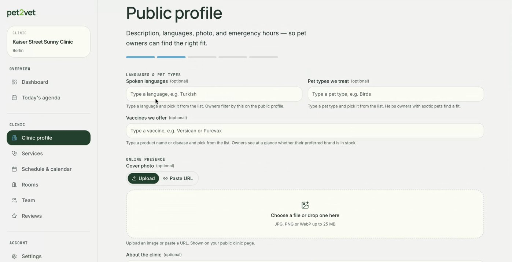Open the Vaccines we offer combo box
Viewport: 512px width, 262px height.
[x=305, y=131]
